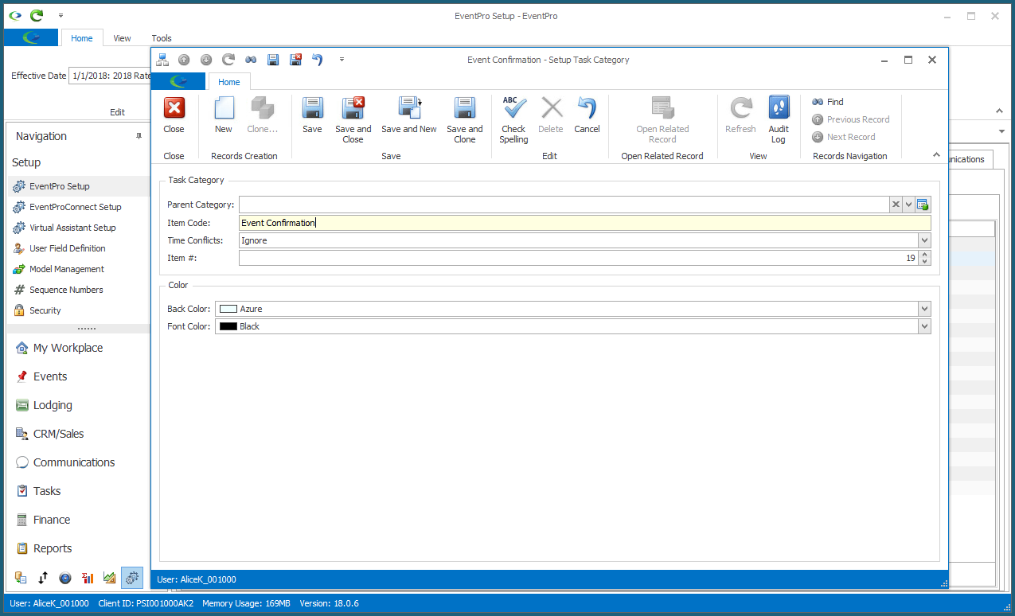The height and width of the screenshot is (616, 1015).
Task: Switch to main window Home tab
Action: [x=82, y=37]
